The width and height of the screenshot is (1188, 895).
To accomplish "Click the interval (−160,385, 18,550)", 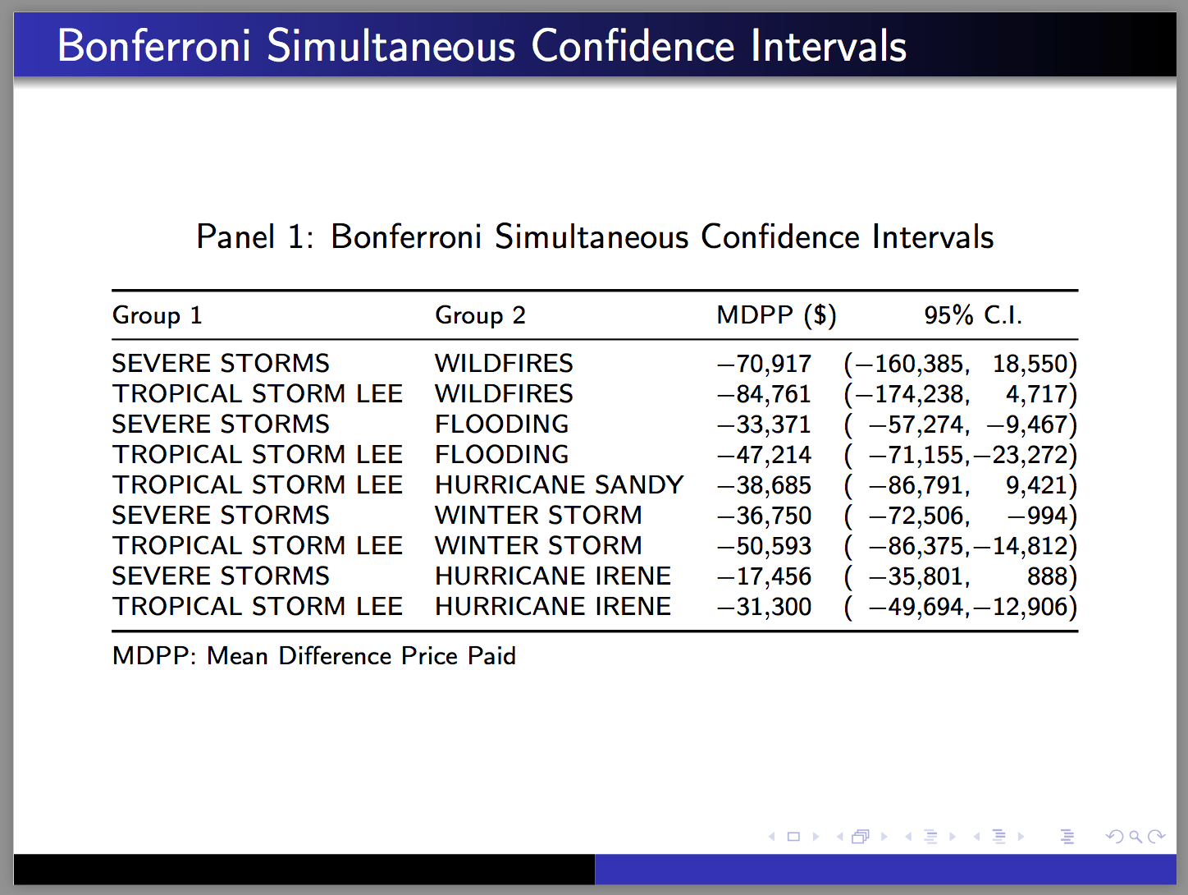I will (x=961, y=364).
